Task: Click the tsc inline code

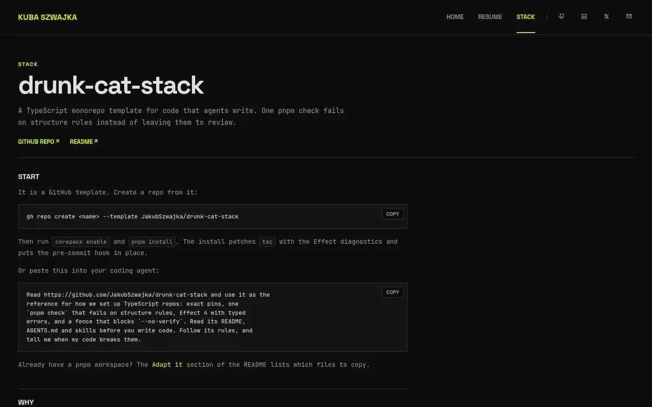Action: pos(267,241)
